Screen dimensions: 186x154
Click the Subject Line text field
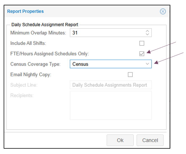pyautogui.click(x=111, y=85)
